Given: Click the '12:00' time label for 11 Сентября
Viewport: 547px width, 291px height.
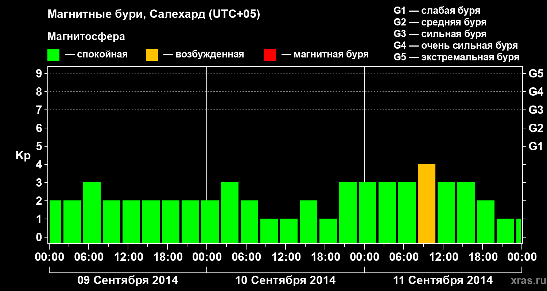Looking at the screenshot, I should pos(443,257).
